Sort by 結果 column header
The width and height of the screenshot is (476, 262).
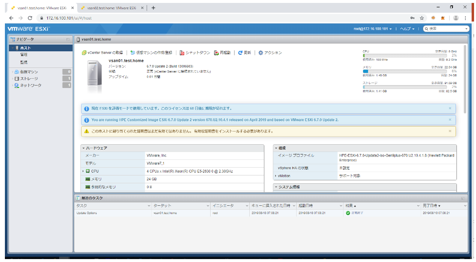tap(382, 206)
